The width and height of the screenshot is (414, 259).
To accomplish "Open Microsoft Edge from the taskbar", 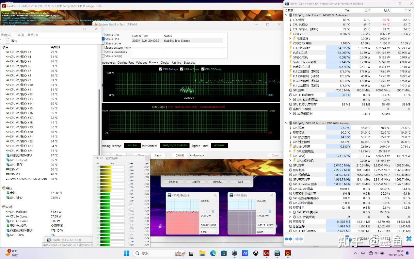I will pyautogui.click(x=213, y=253).
